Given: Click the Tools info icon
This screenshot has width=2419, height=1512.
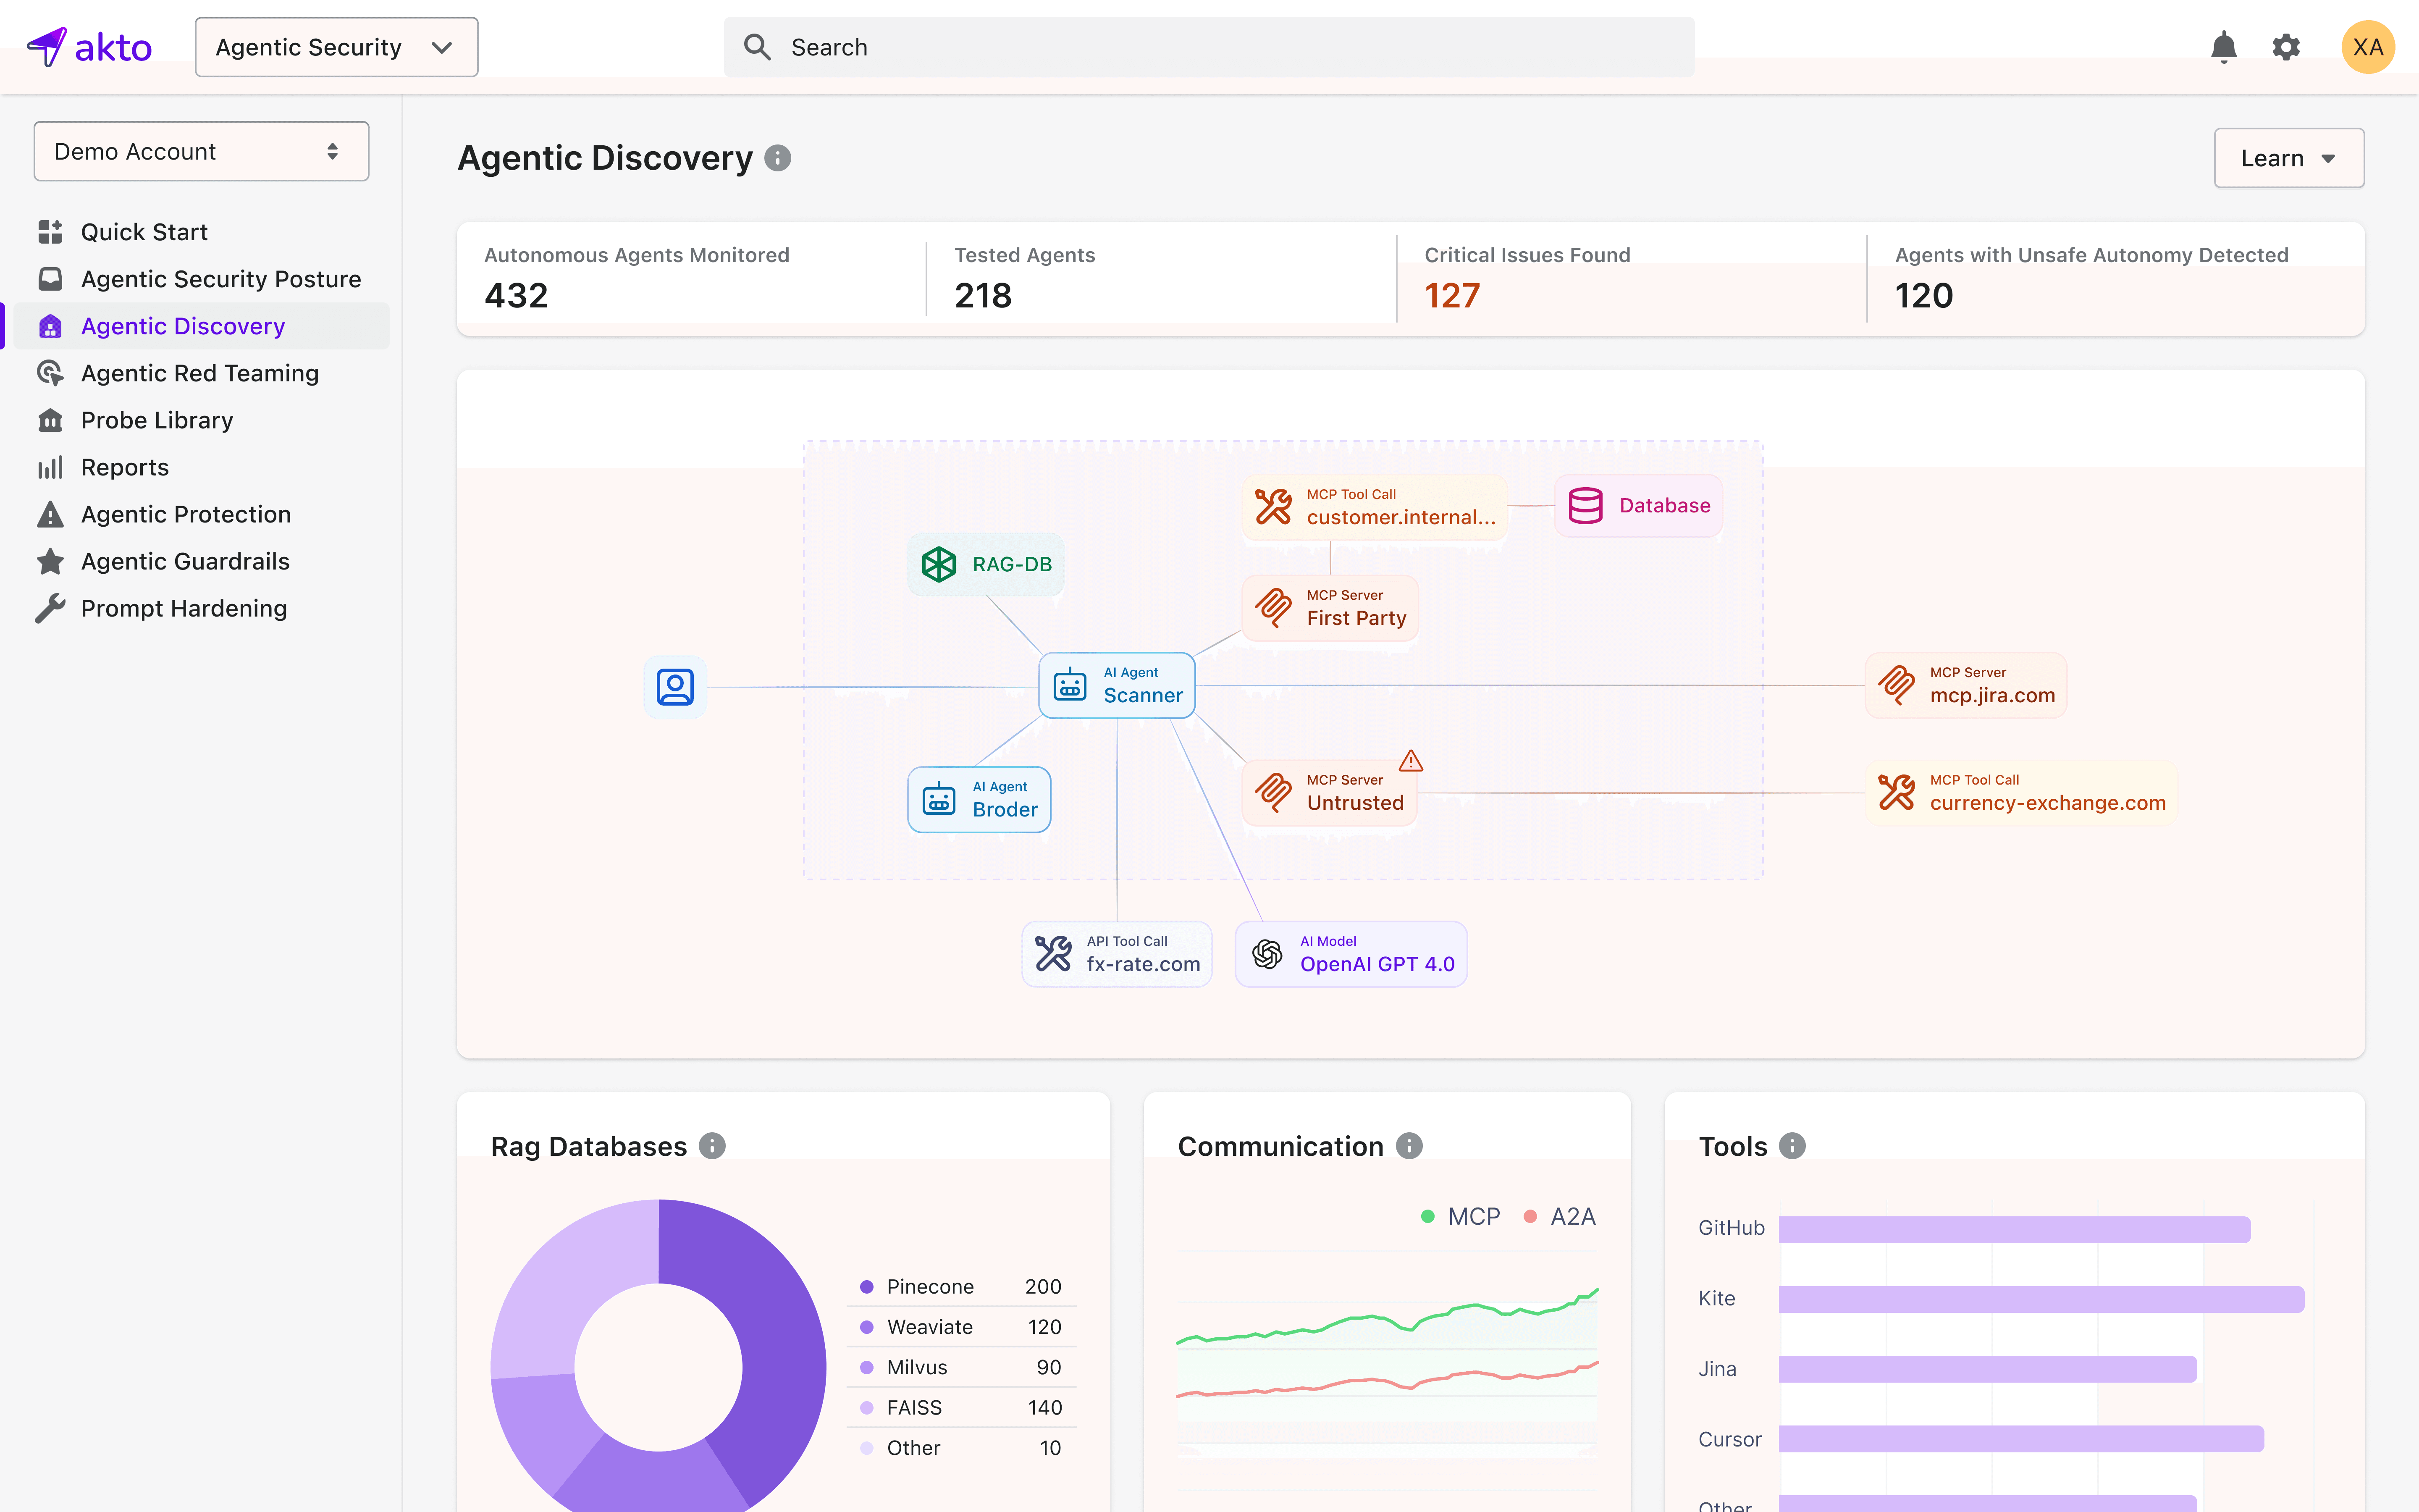Looking at the screenshot, I should [1792, 1146].
